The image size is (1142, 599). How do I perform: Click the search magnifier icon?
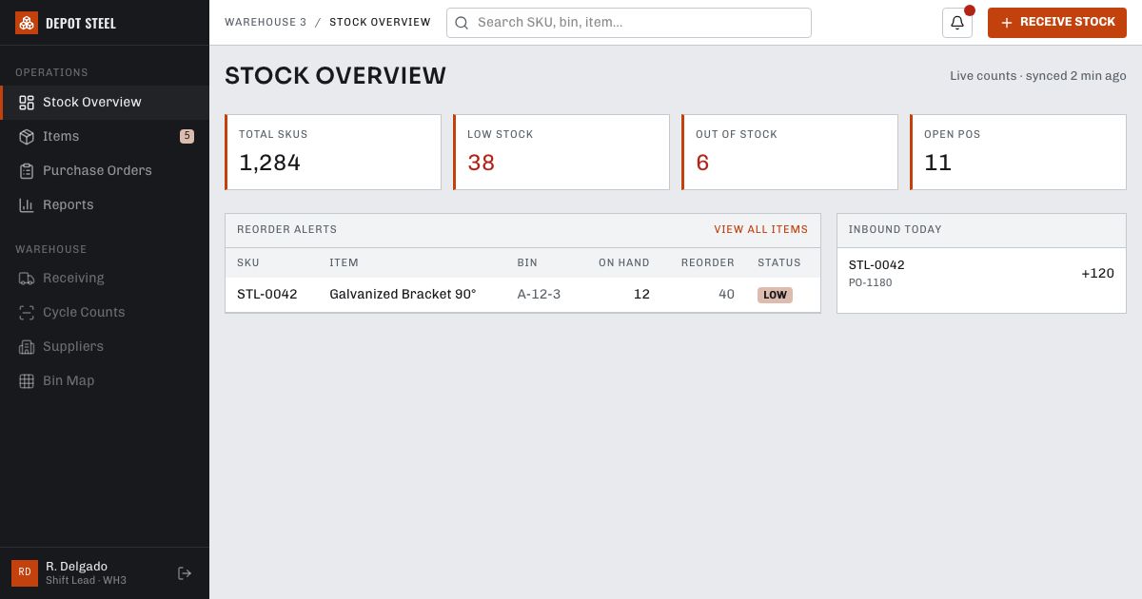pos(462,23)
